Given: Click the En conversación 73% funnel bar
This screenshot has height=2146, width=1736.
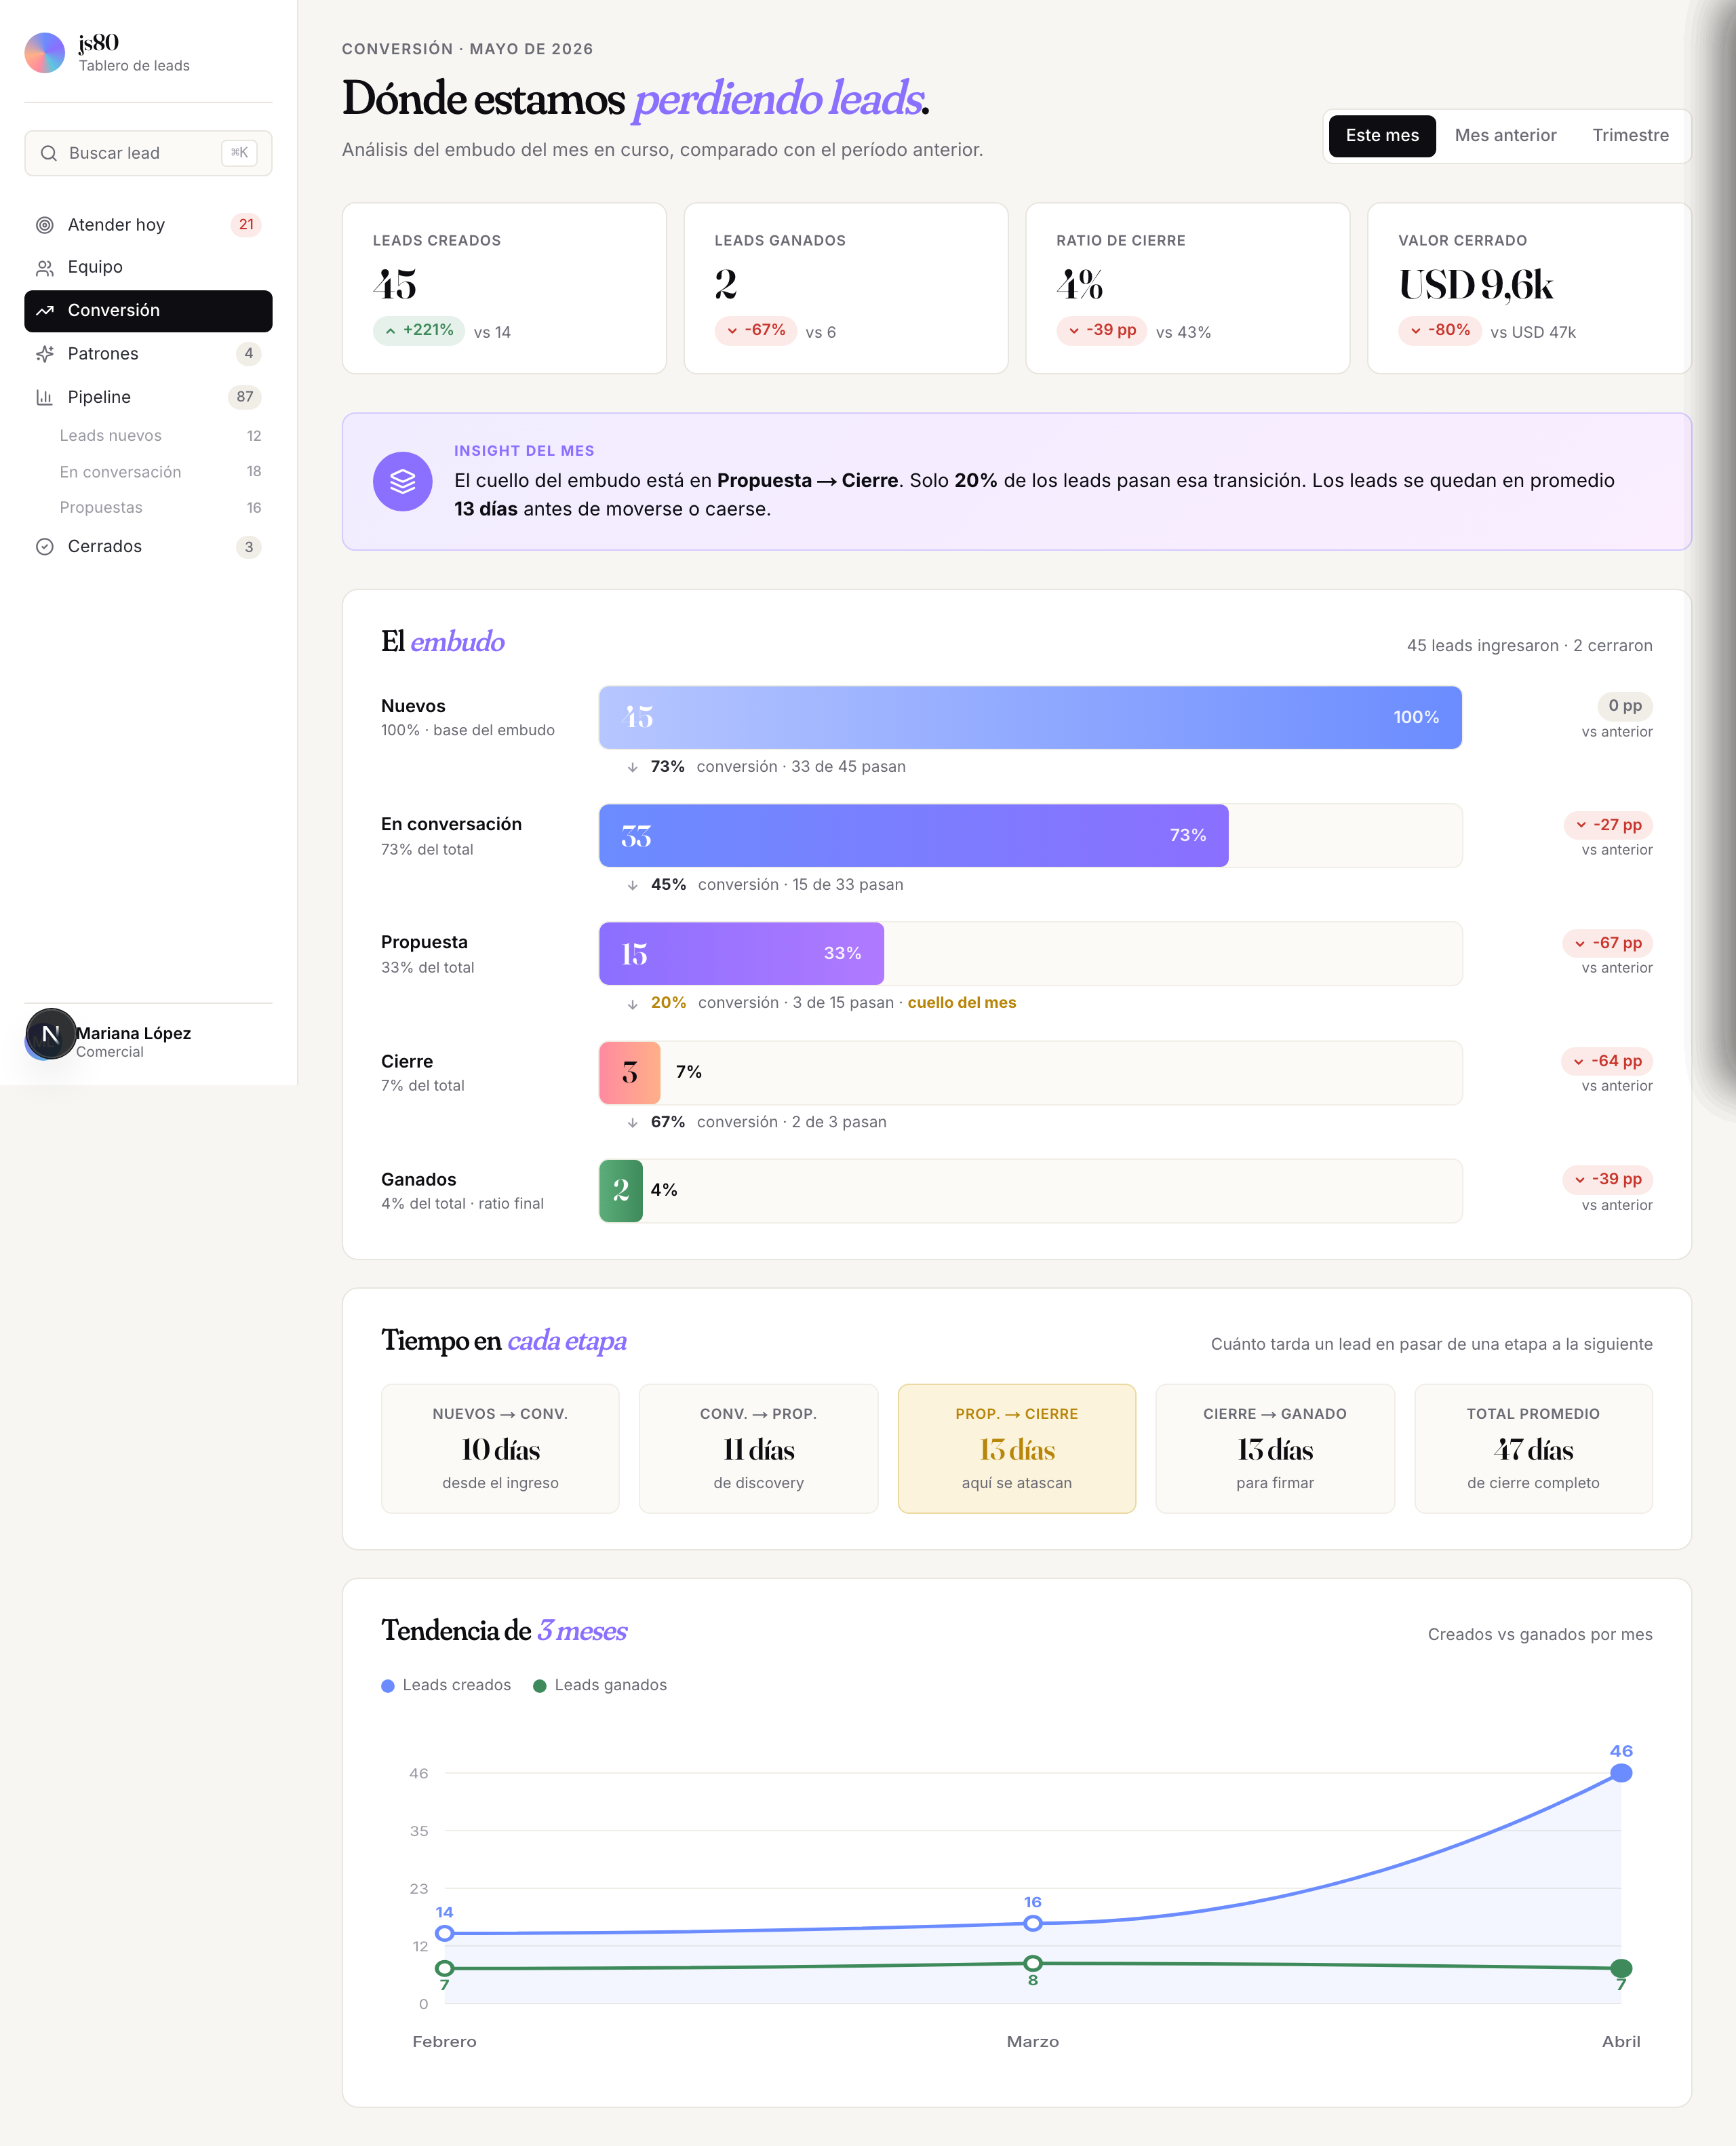Looking at the screenshot, I should tap(913, 836).
